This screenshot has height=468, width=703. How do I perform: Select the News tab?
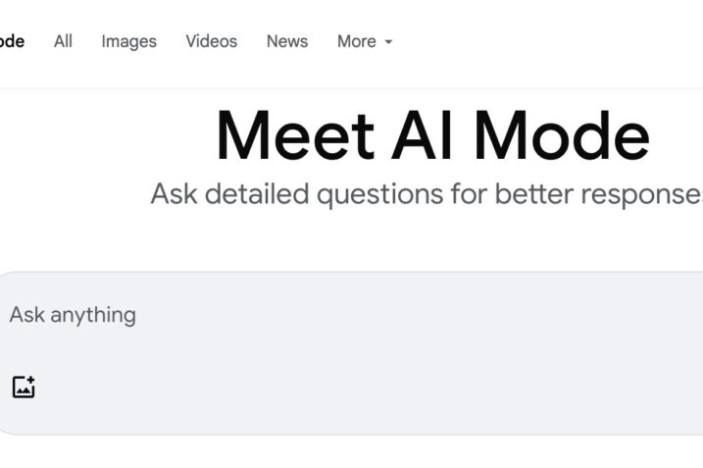[286, 41]
